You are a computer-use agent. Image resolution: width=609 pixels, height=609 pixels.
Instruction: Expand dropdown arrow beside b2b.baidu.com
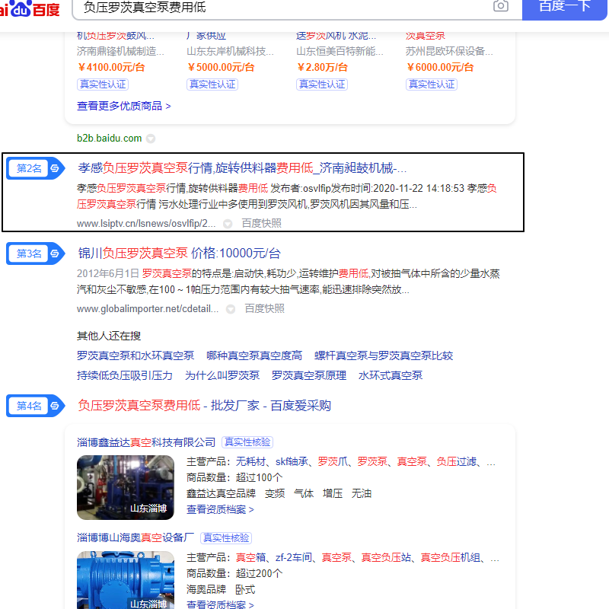(x=151, y=139)
